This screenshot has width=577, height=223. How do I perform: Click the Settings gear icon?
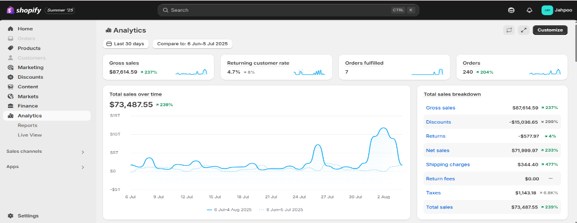10,216
